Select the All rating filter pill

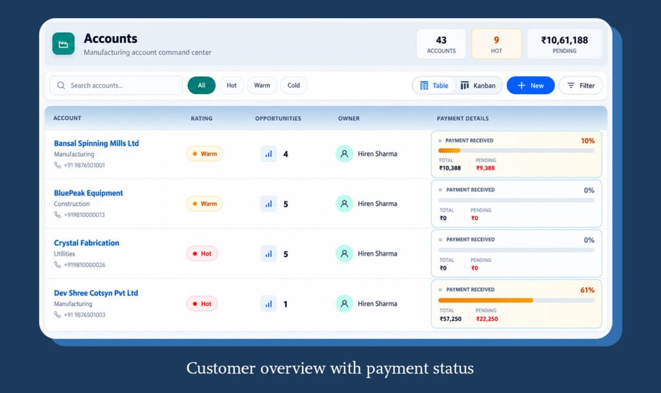click(x=201, y=86)
